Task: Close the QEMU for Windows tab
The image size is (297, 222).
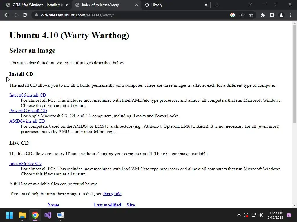Action: pos(67,5)
